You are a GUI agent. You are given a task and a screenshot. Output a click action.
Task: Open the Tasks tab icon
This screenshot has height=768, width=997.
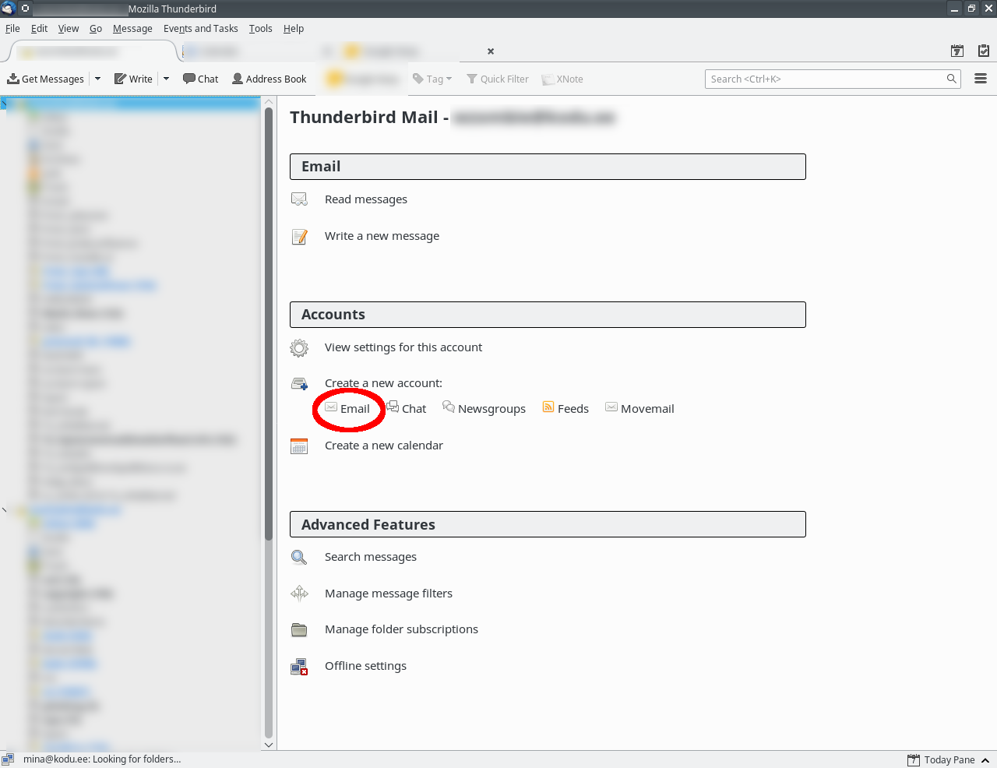[x=984, y=51]
